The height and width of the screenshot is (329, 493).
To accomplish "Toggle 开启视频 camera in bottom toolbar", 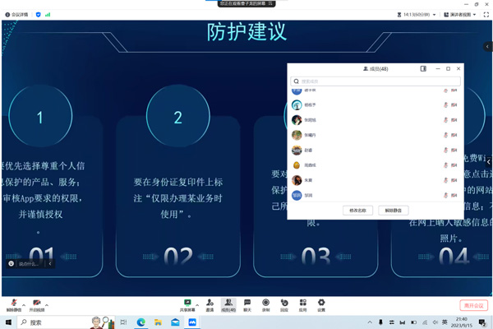I will click(37, 304).
